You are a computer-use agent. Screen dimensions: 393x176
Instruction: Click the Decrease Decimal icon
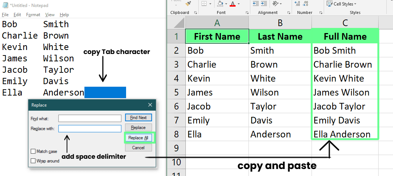306,4
